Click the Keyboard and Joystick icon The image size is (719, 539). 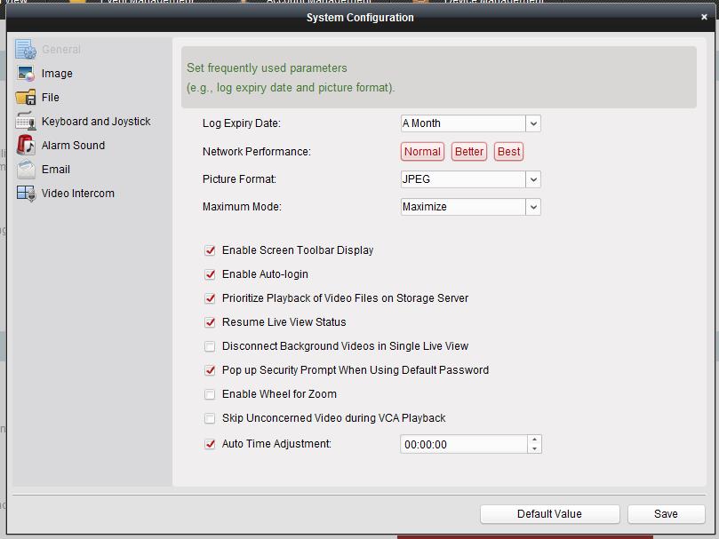[x=26, y=122]
